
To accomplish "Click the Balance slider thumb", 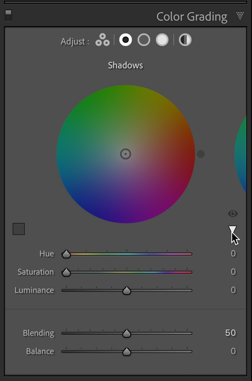I will pos(127,352).
